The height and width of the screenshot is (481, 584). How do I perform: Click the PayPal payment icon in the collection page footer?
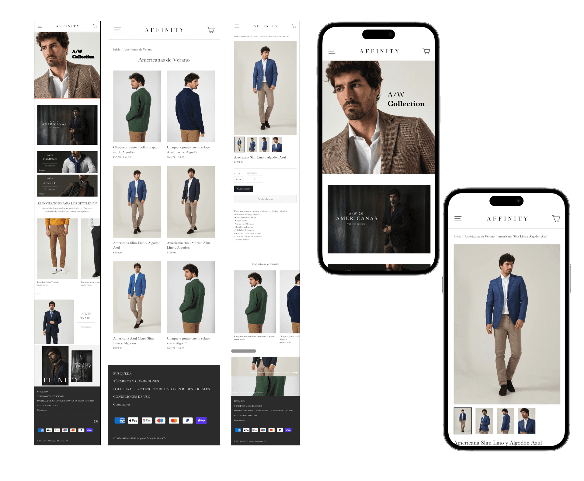[x=188, y=420]
